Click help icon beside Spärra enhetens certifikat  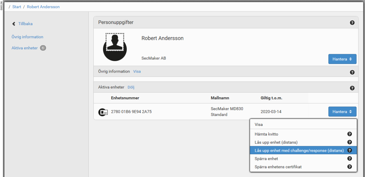pyautogui.click(x=350, y=167)
